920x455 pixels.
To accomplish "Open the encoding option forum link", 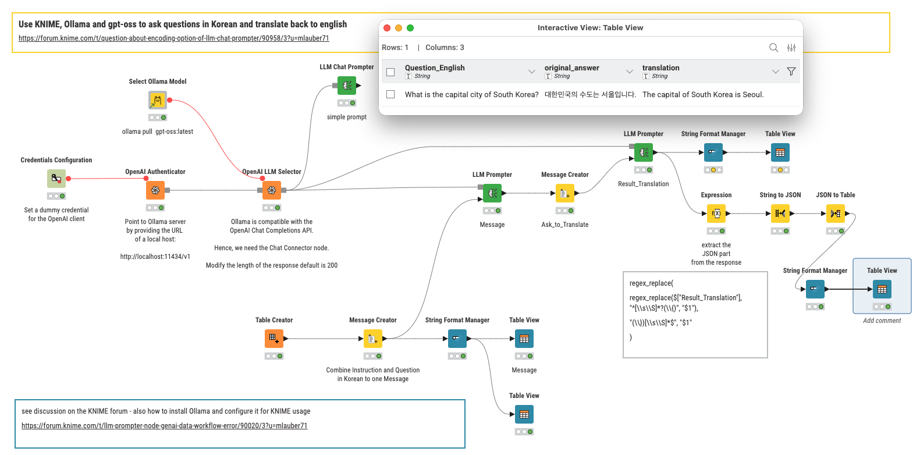I will [173, 38].
